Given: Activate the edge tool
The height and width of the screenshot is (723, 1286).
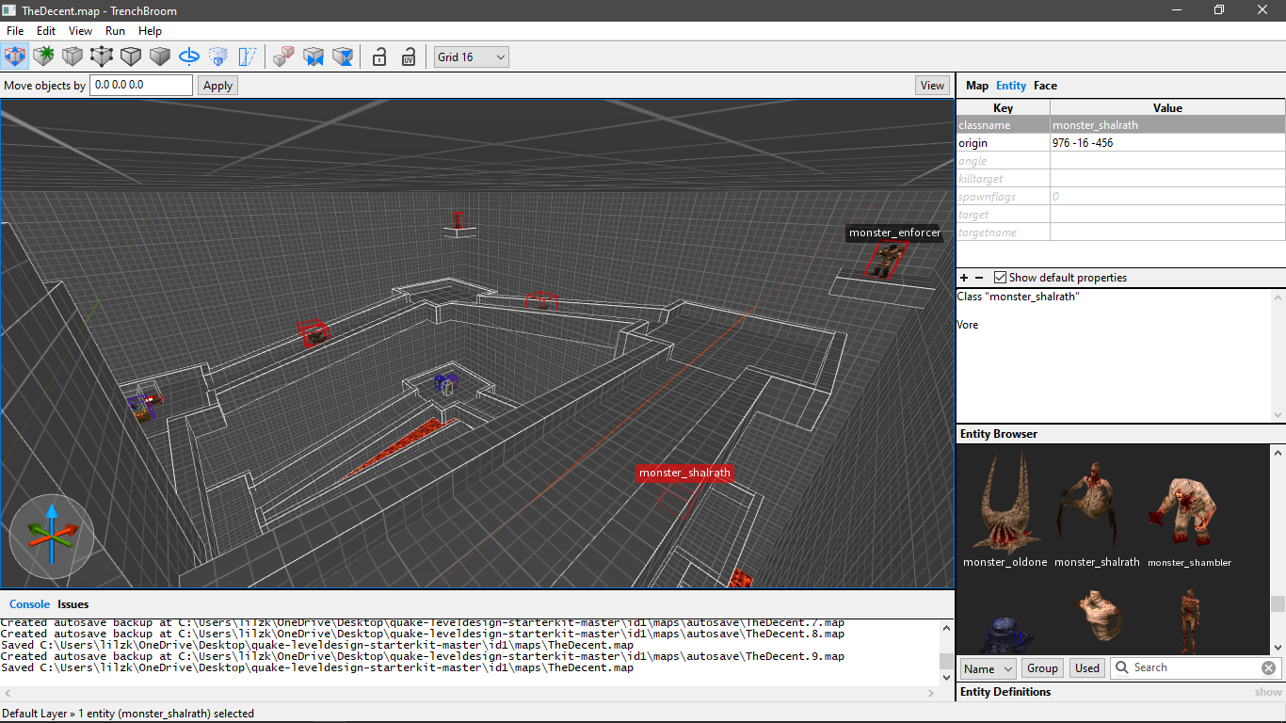Looking at the screenshot, I should click(x=131, y=56).
